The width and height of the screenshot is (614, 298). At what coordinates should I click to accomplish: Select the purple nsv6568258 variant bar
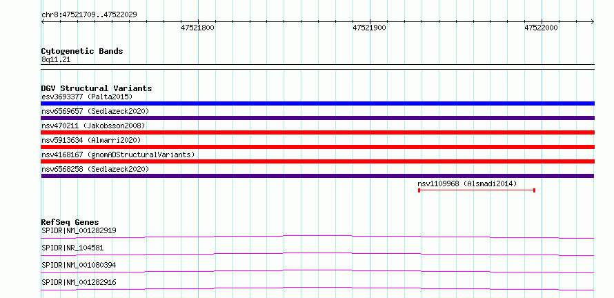pos(317,176)
